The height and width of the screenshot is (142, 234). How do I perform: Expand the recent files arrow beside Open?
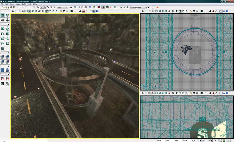pos(8,7)
